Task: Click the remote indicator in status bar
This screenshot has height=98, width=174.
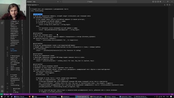Action: pyautogui.click(x=2, y=94)
